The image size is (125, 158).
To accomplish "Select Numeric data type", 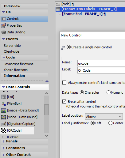I will pos(108,92).
